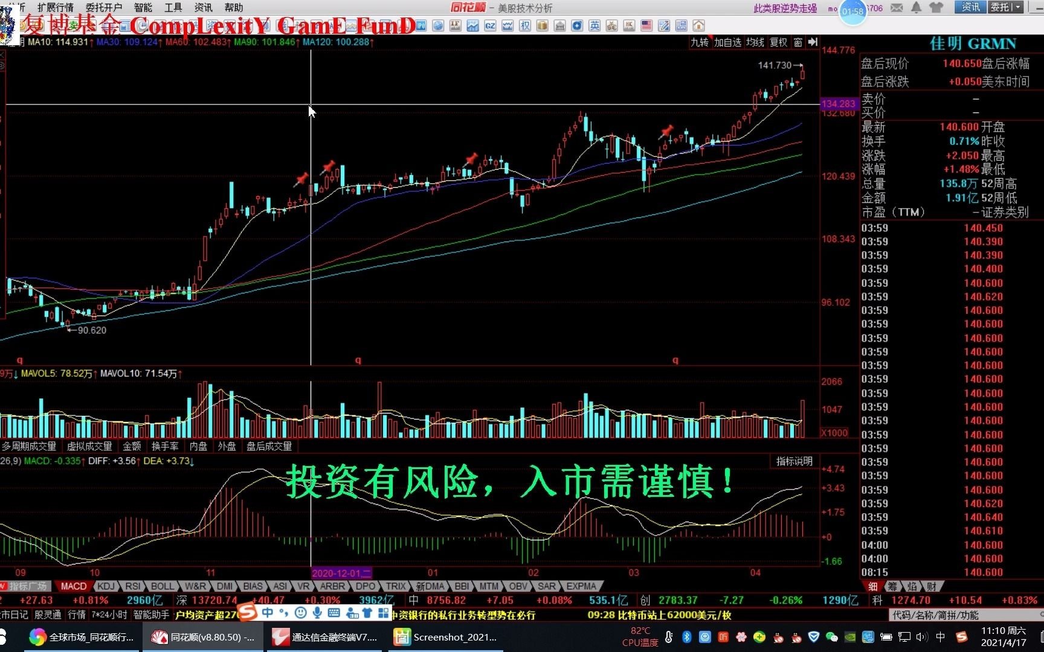Click the blue 资讯 button at top right
Viewport: 1044px width, 652px height.
[971, 7]
